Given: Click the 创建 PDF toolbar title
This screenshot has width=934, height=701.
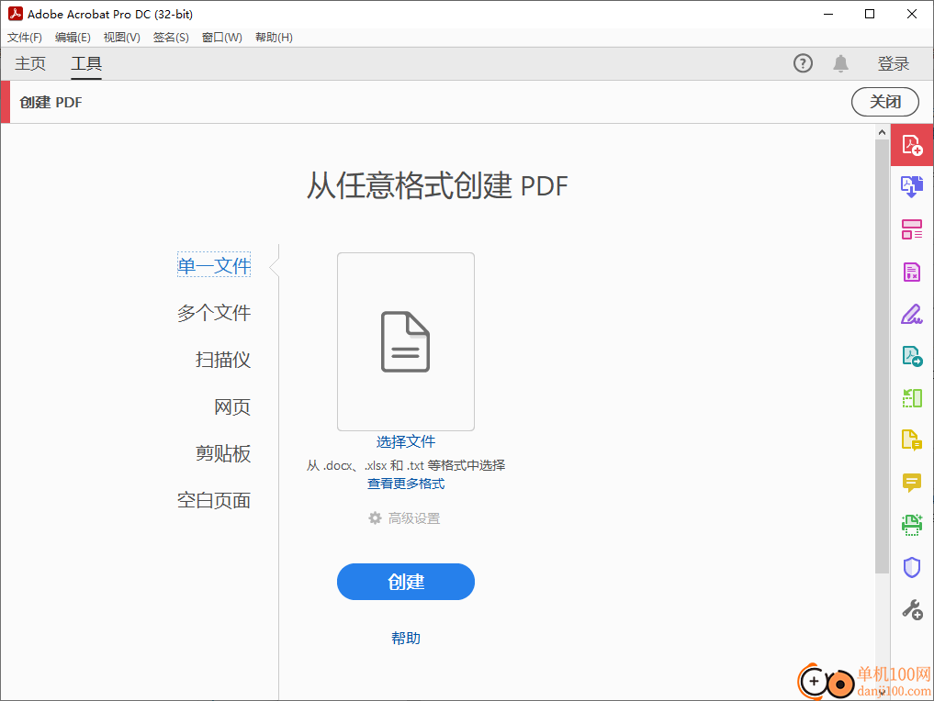Looking at the screenshot, I should 51,103.
